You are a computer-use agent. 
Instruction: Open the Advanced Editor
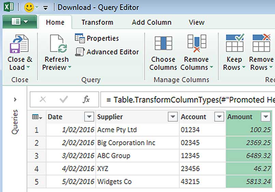click(107, 52)
